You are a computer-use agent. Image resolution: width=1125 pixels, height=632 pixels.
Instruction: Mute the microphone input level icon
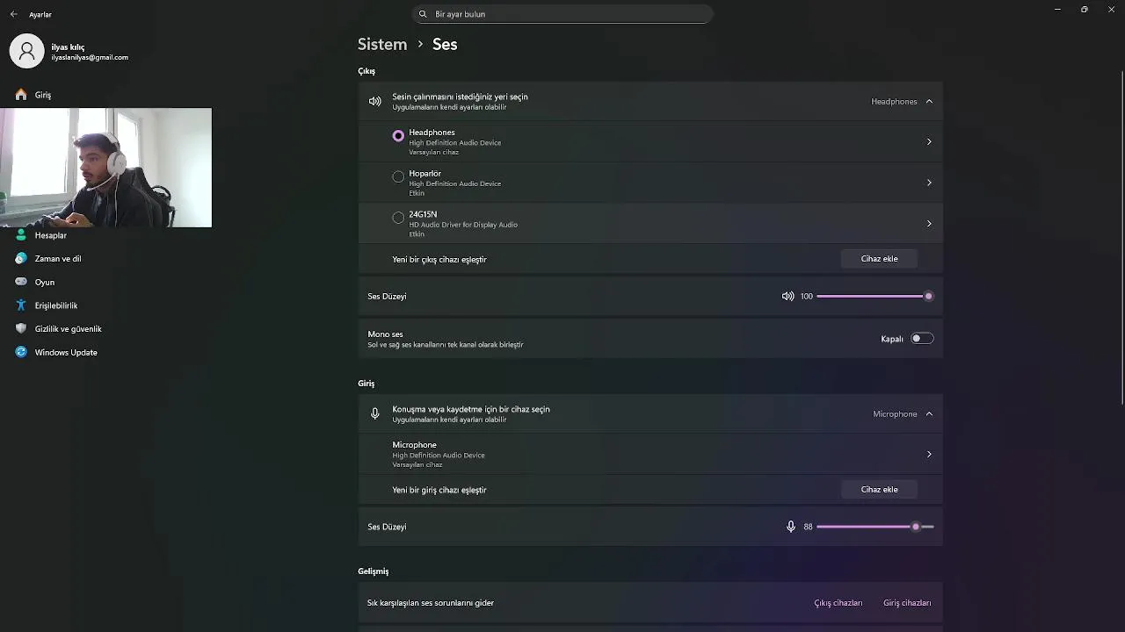[x=790, y=527]
